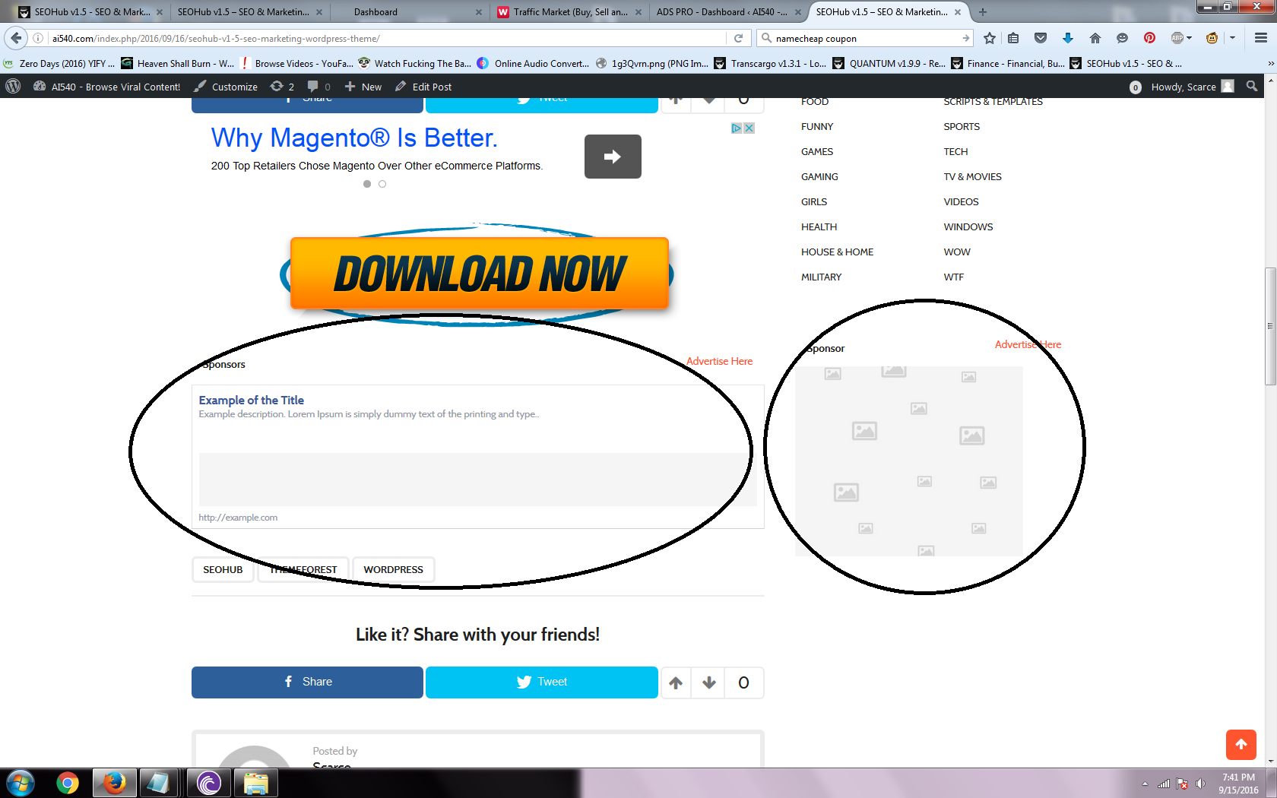Launch Google Chrome from the taskbar
Screen dimensions: 1277x798
click(68, 783)
